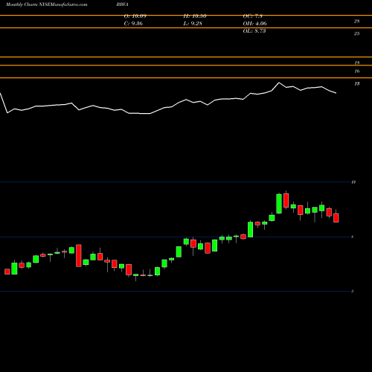Click the 16 axis label
Viewport: 372px width, 372px height.
[356, 71]
